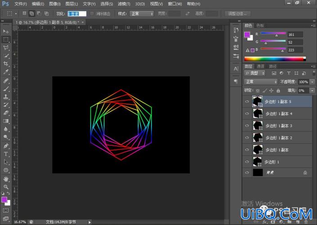Open the 不透明度 opacity arrow
Viewport: 317px width, 225px height.
coord(313,82)
